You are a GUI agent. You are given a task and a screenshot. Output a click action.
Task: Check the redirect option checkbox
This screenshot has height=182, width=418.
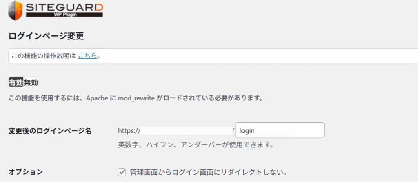point(122,172)
